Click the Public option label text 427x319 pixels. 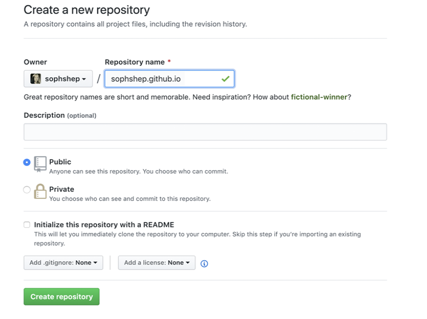(60, 162)
